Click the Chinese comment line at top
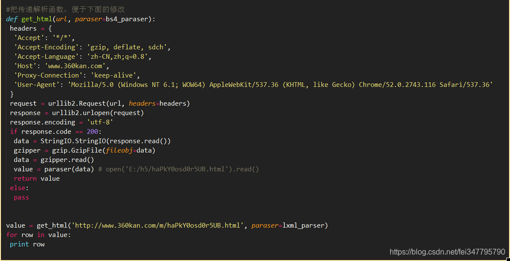Image resolution: width=510 pixels, height=261 pixels. pyautogui.click(x=65, y=10)
